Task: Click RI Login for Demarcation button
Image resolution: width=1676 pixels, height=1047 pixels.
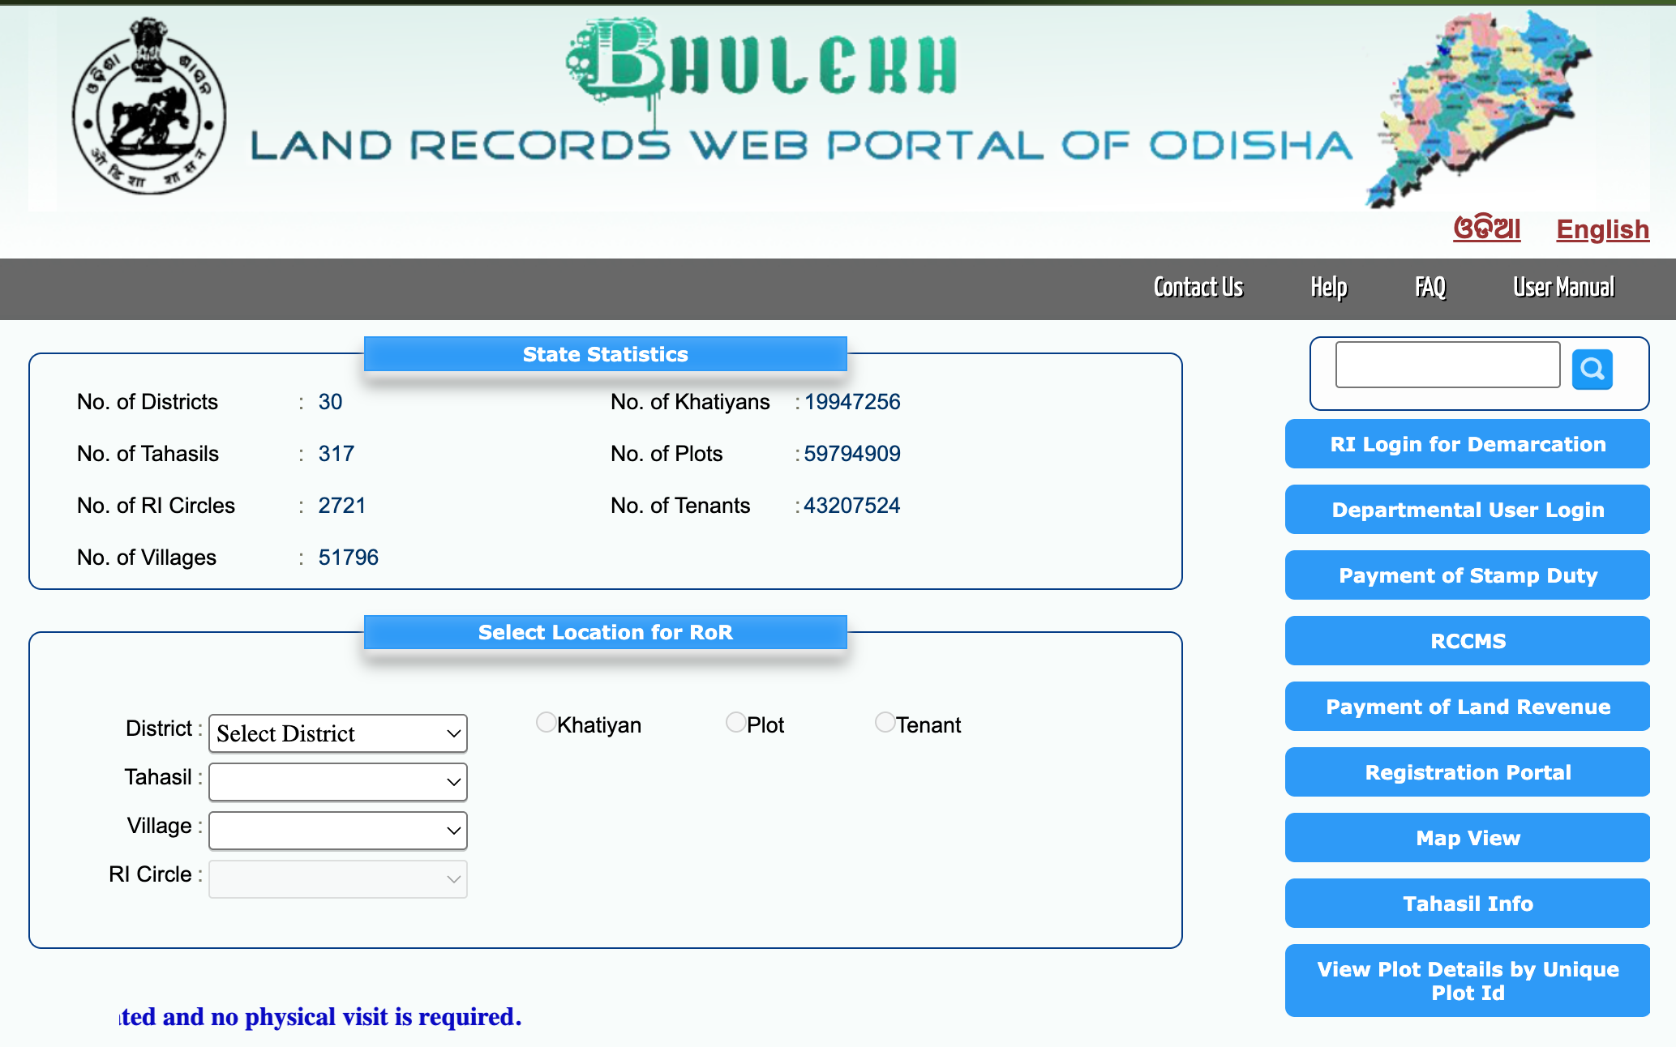Action: (1467, 444)
